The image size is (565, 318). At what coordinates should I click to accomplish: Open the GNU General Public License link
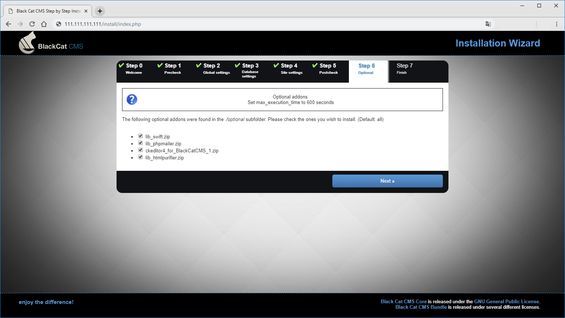506,301
